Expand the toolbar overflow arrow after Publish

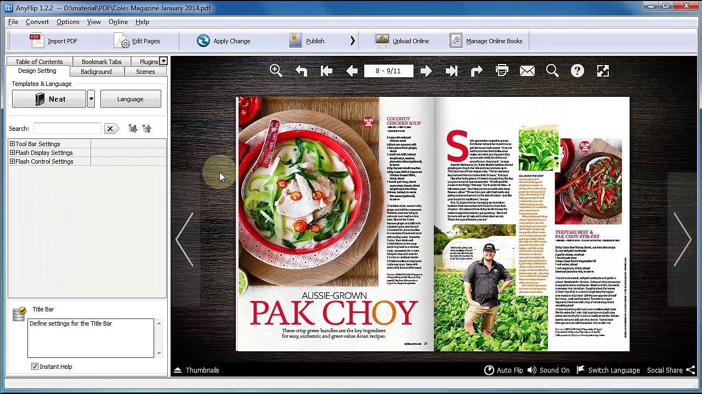pyautogui.click(x=353, y=41)
